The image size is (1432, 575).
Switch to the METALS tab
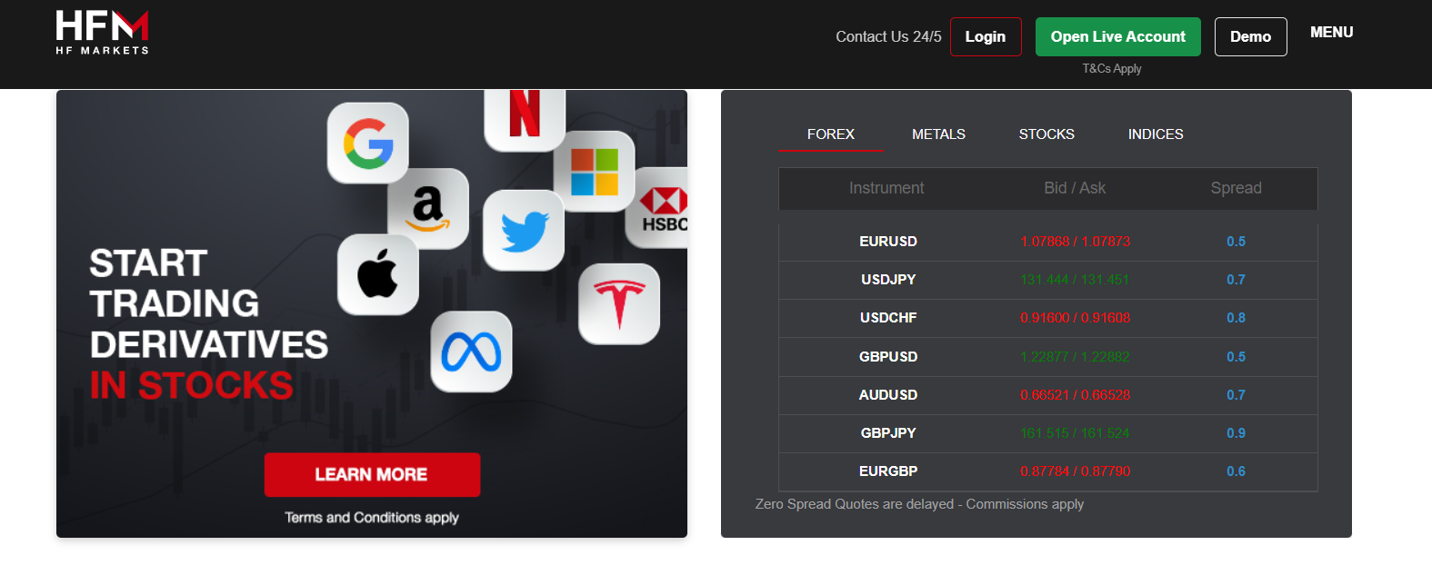[938, 134]
